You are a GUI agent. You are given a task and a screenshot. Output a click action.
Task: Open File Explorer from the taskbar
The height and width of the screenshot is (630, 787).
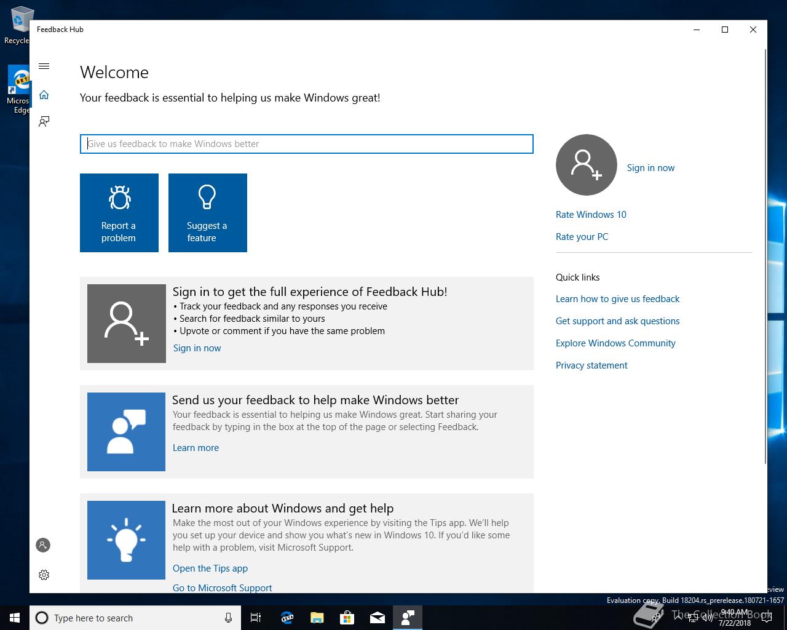pos(317,618)
